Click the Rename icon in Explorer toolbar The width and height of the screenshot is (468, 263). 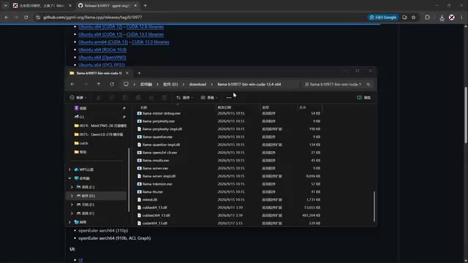[x=138, y=97]
